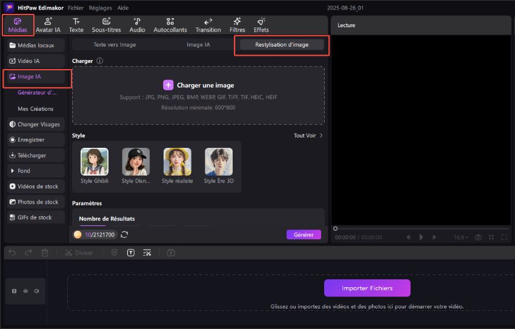515x329 pixels.
Task: Open Vidéos de stock
Action: pyautogui.click(x=36, y=186)
